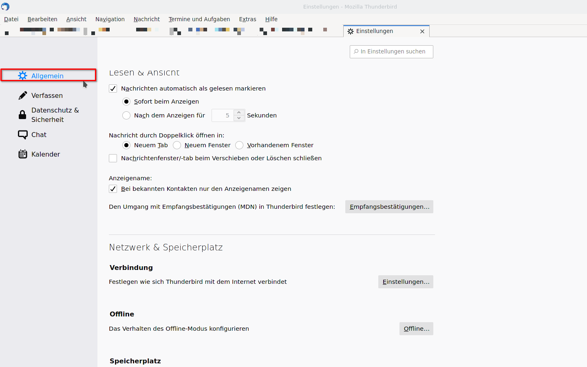587x367 pixels.
Task: Click the Verfassen pencil icon
Action: click(23, 95)
